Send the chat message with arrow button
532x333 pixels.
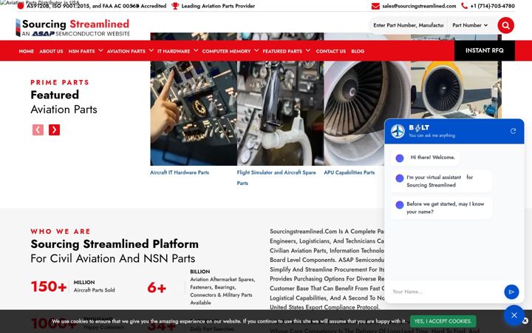click(511, 292)
